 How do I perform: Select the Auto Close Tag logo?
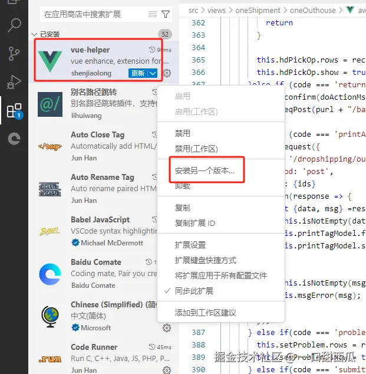click(50, 146)
